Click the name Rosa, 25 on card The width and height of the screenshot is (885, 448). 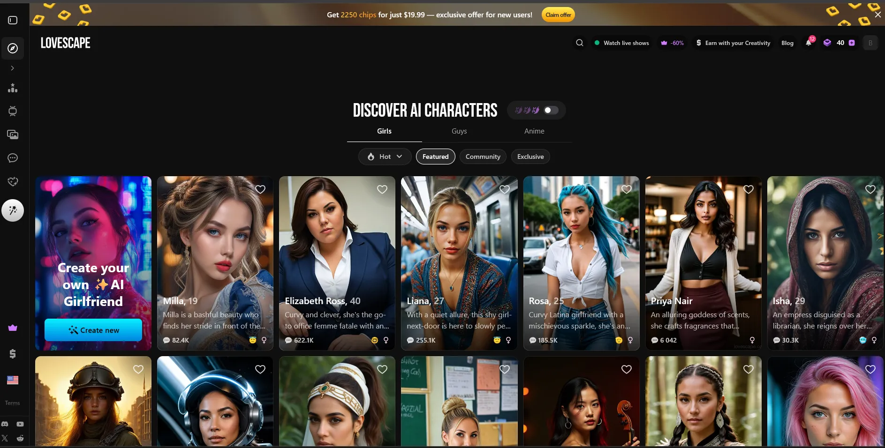pos(546,301)
